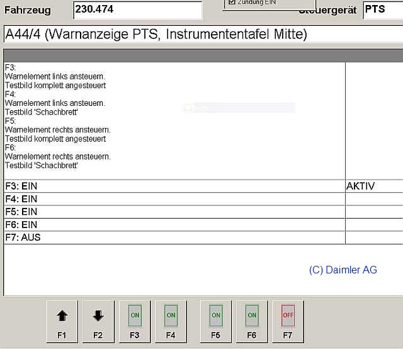Click the gray table header bar

[x=201, y=55]
